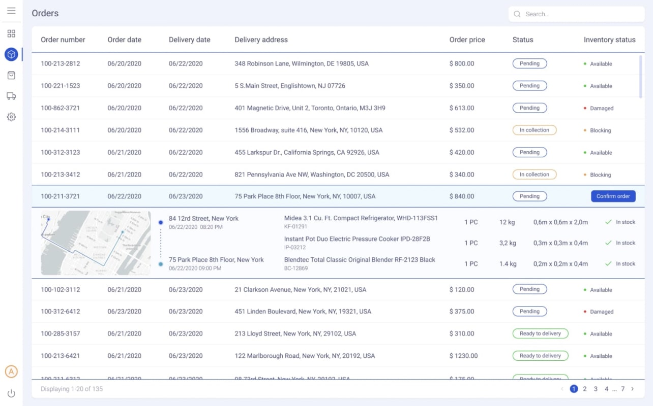Click the avatar circle at bottom left
Screen dimensions: 653x406
(11, 371)
